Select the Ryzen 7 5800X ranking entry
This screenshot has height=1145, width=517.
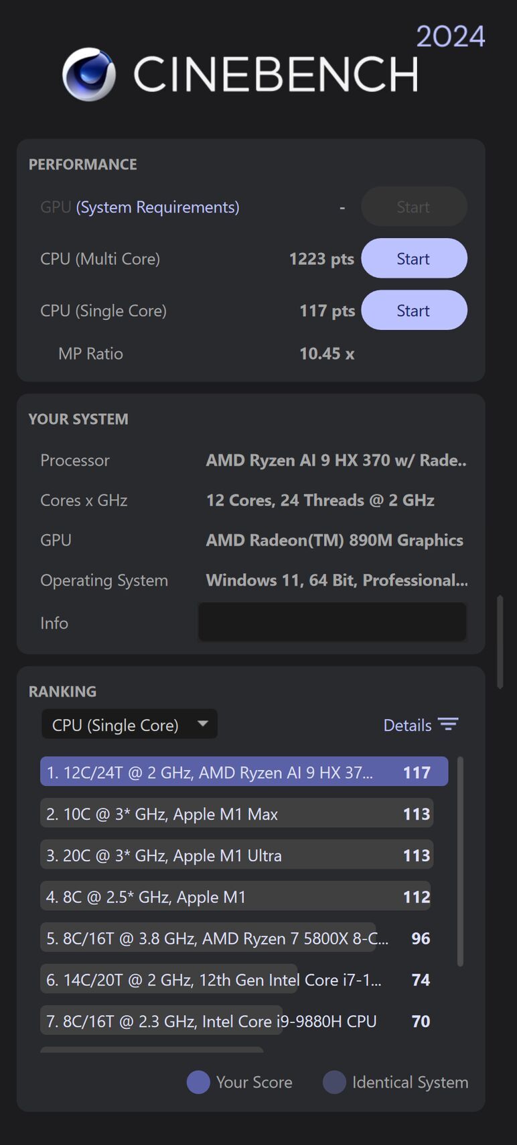[236, 938]
